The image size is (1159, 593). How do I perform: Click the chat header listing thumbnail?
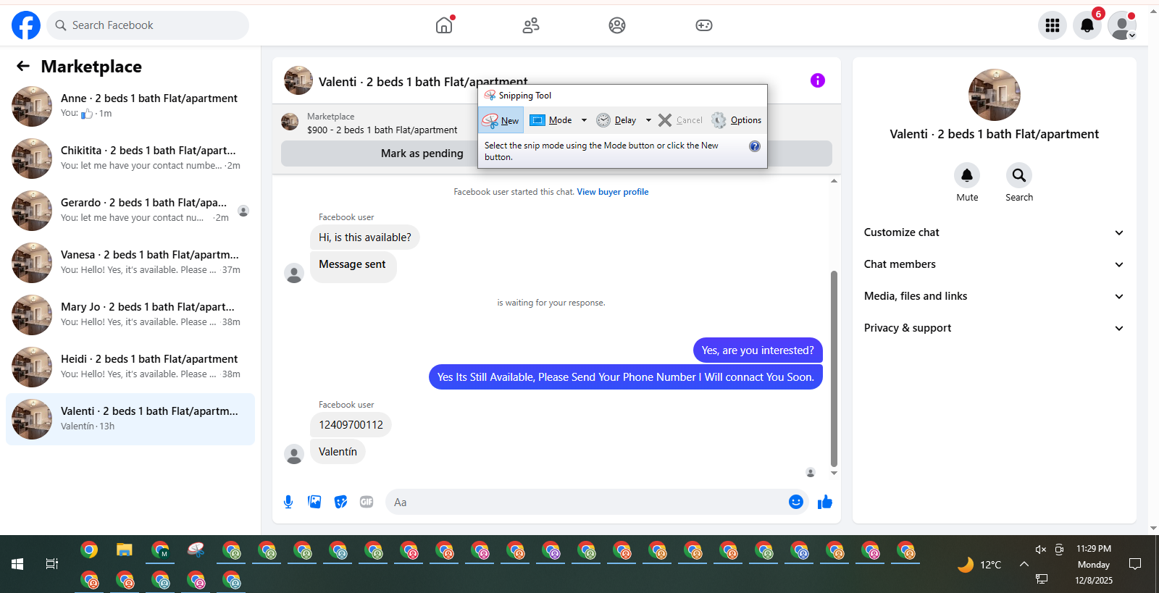[x=298, y=80]
